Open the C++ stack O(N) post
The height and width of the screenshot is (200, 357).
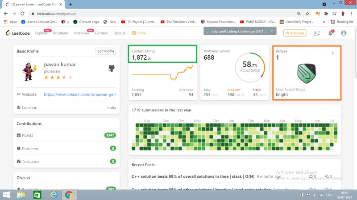tap(193, 176)
